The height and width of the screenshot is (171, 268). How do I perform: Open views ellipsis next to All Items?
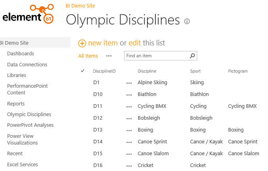[x=109, y=56]
